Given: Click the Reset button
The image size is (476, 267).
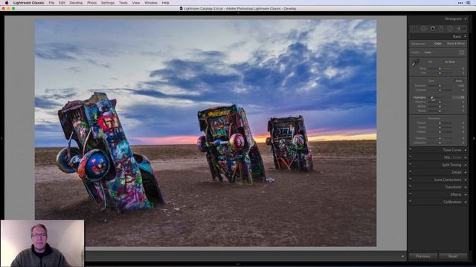Looking at the screenshot, I should (453, 257).
